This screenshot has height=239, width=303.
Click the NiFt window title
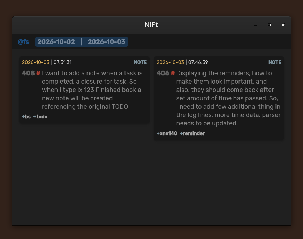click(151, 25)
